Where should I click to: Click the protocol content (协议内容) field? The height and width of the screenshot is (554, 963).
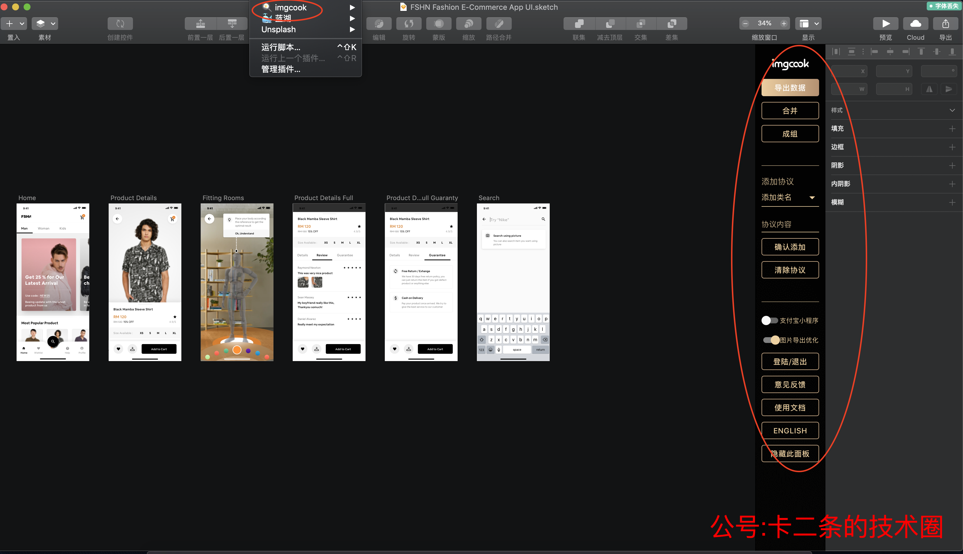pyautogui.click(x=790, y=225)
